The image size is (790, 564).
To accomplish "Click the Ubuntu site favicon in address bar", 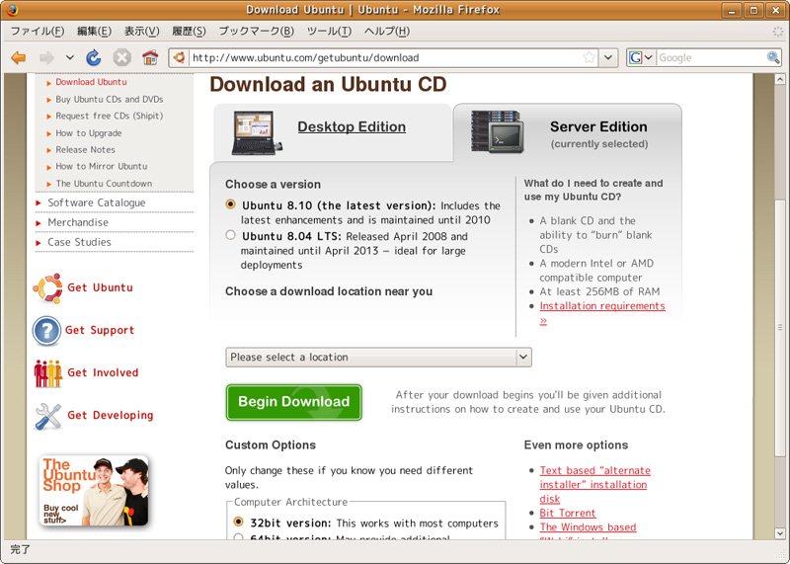I will [179, 57].
